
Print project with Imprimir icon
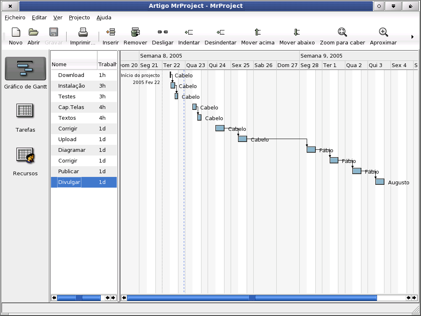tap(83, 32)
